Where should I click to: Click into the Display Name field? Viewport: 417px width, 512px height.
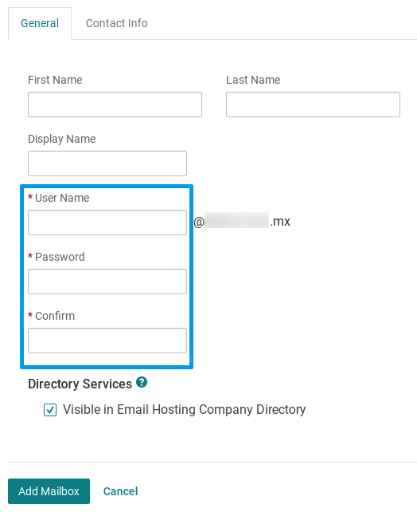coord(107,163)
